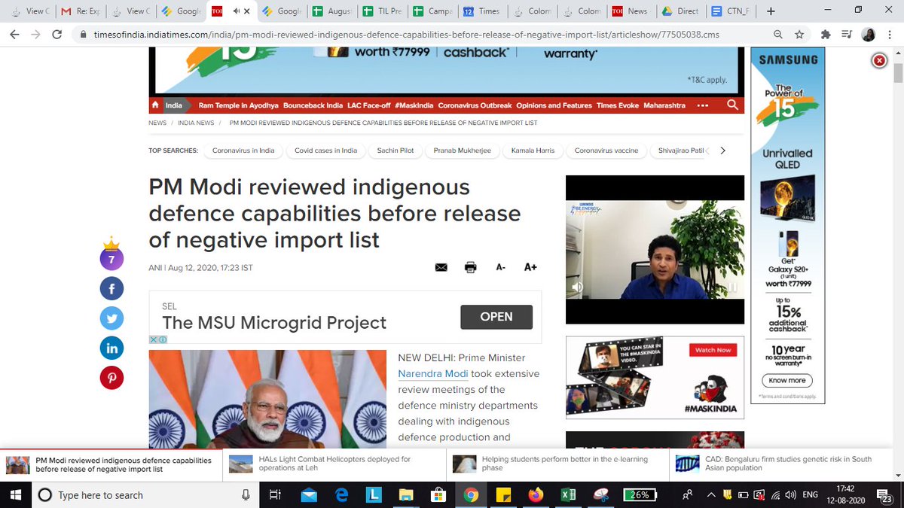
Task: Share article on Twitter
Action: pyautogui.click(x=111, y=318)
